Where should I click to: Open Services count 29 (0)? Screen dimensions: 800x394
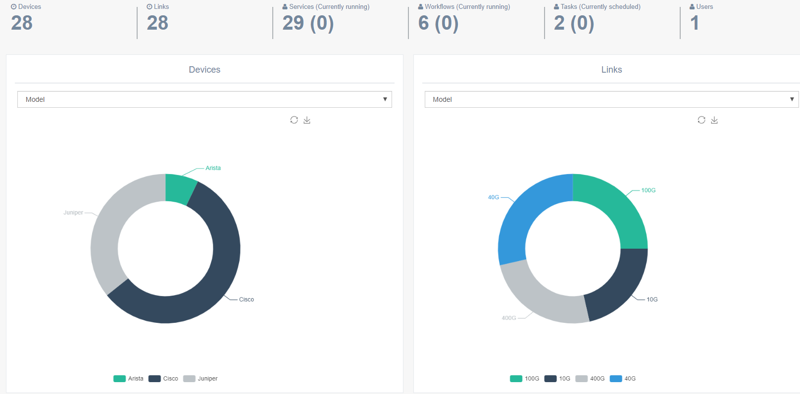pyautogui.click(x=308, y=23)
